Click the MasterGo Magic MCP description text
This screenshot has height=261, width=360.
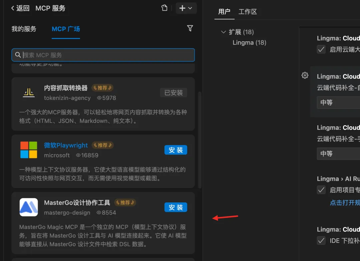103,236
